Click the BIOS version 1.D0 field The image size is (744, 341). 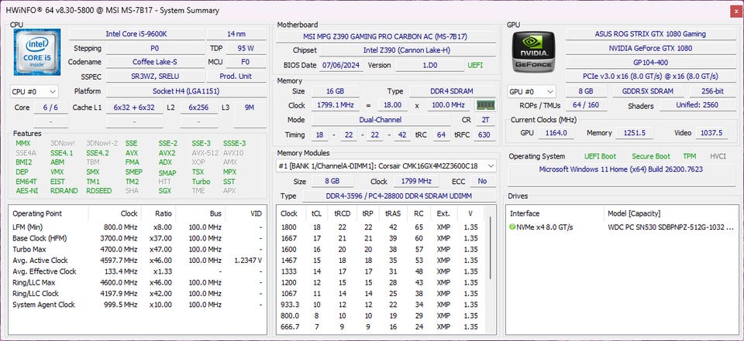(x=429, y=66)
